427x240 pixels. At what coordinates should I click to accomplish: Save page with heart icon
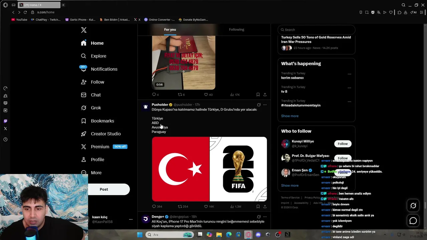click(391, 12)
